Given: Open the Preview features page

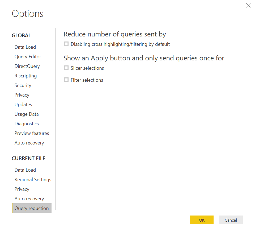Looking at the screenshot, I should [32, 133].
